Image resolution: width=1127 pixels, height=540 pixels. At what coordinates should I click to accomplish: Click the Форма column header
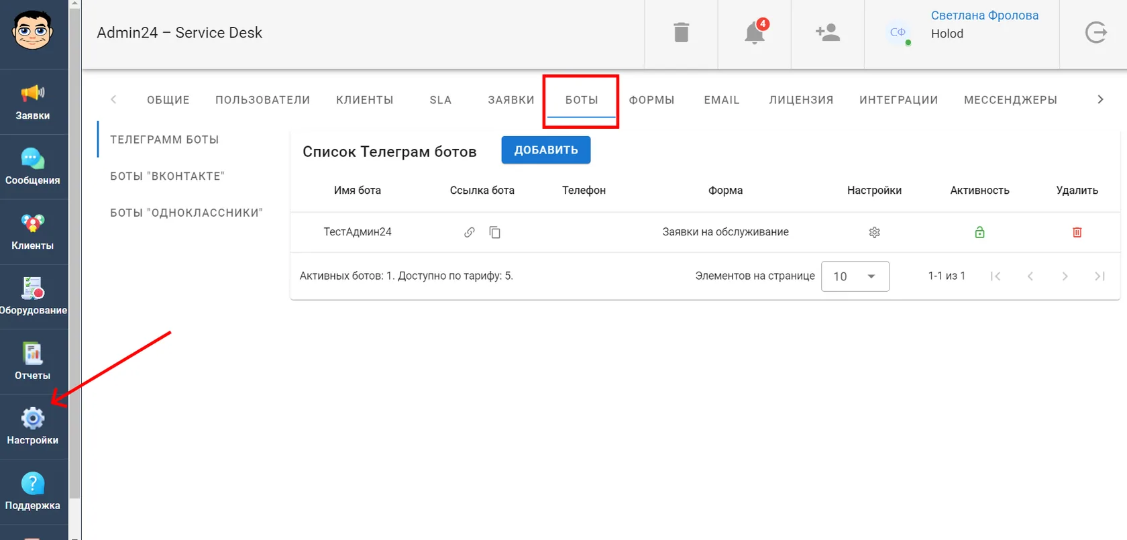(x=725, y=191)
